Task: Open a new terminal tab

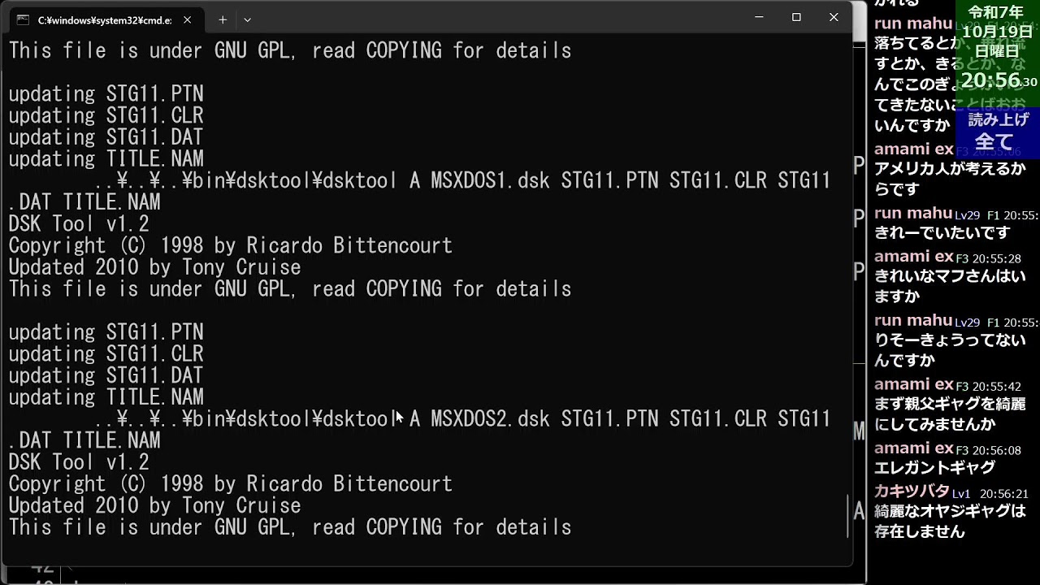Action: pos(223,19)
